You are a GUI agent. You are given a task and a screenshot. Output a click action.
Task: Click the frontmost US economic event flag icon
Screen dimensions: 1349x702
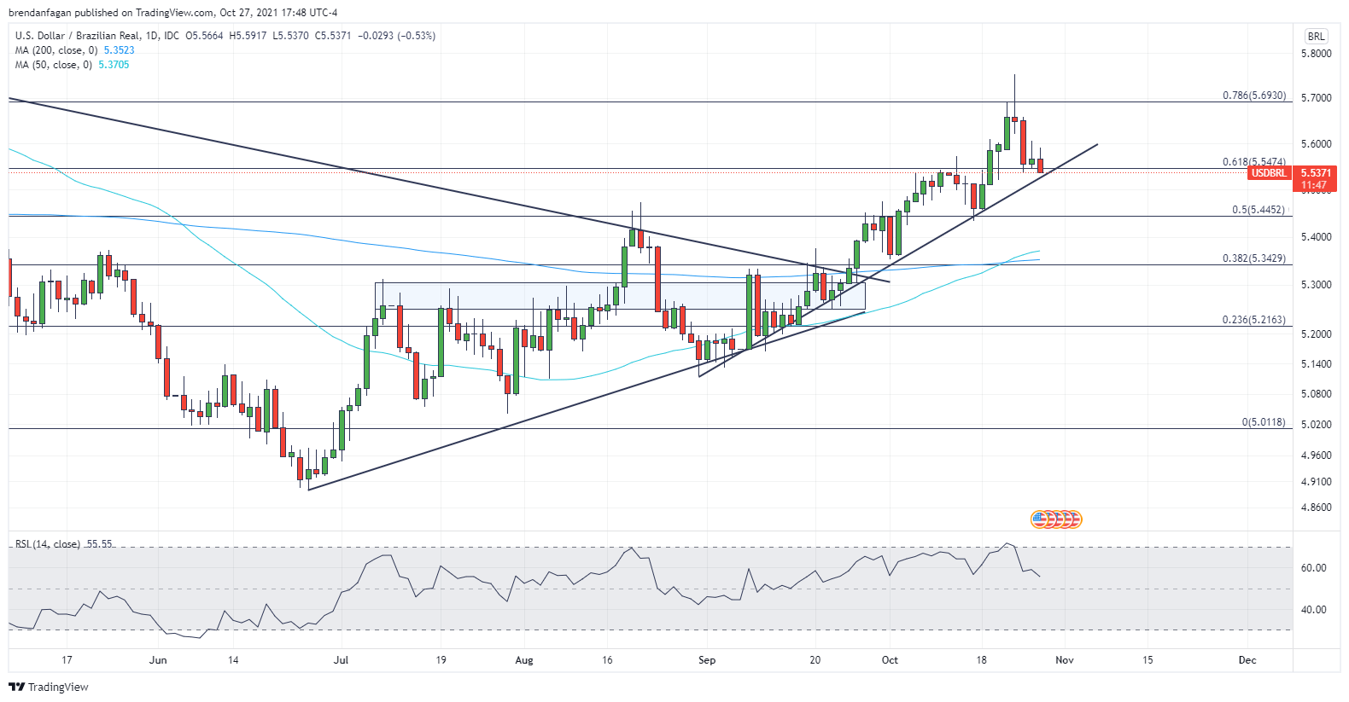(x=1039, y=519)
